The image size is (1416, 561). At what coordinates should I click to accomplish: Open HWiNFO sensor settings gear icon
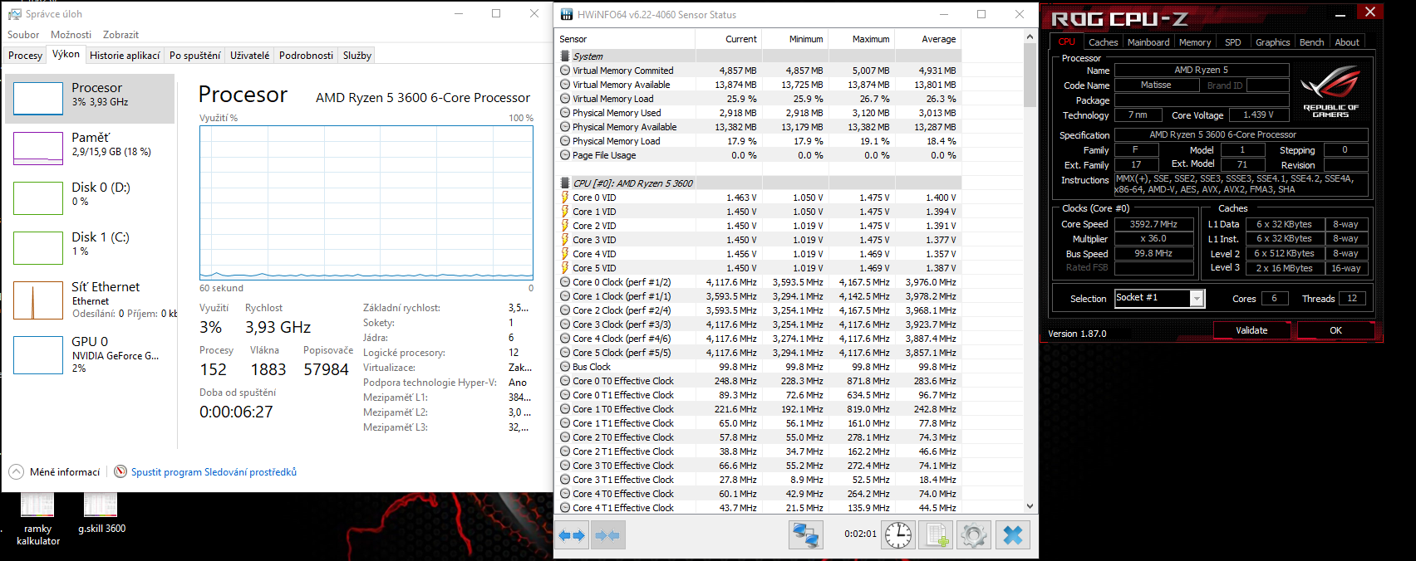point(975,534)
